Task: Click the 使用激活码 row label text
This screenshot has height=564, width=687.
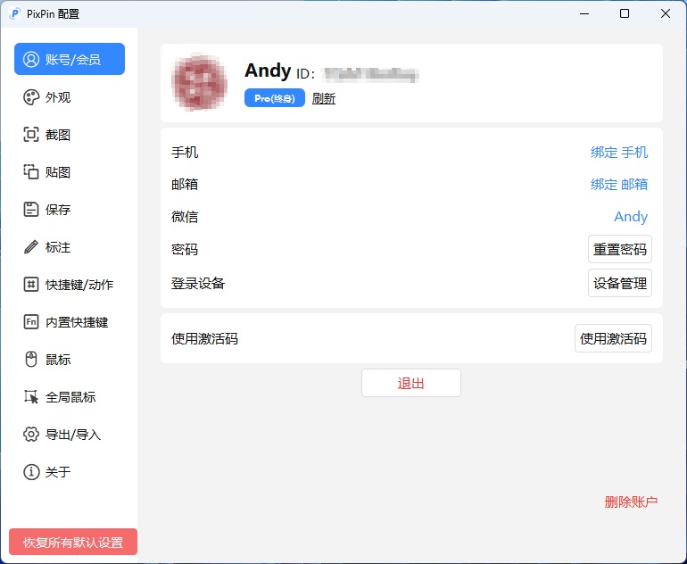Action: click(204, 338)
